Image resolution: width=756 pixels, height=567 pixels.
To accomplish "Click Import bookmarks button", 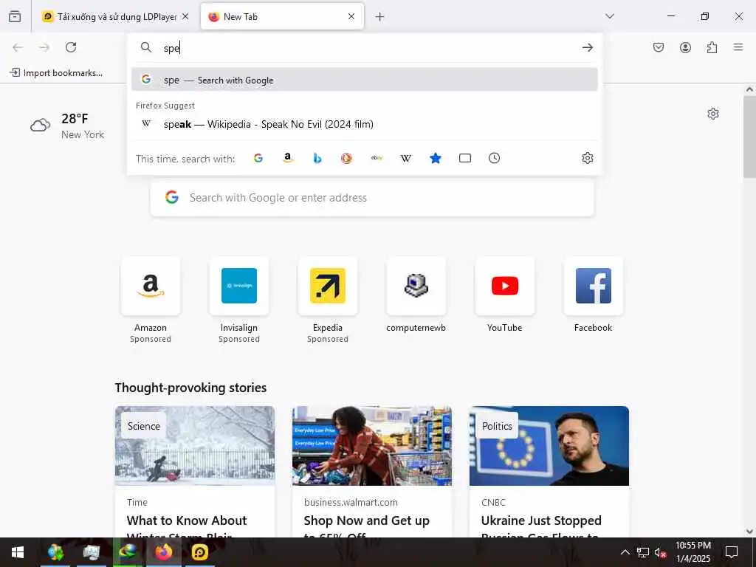I will pyautogui.click(x=56, y=73).
